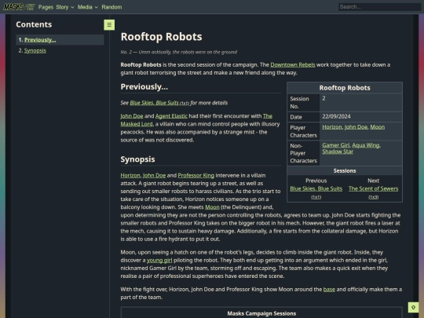Click the (1x3) label under Next

[373, 197]
